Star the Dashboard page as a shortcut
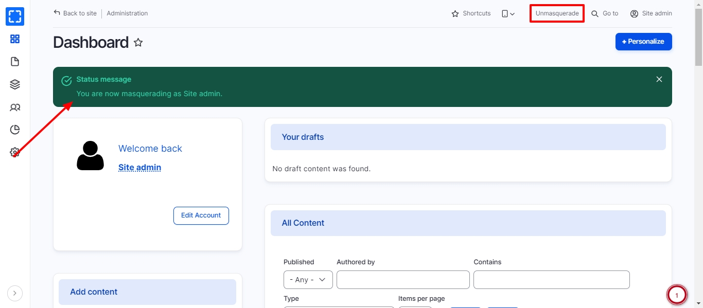This screenshot has height=308, width=703. (138, 43)
